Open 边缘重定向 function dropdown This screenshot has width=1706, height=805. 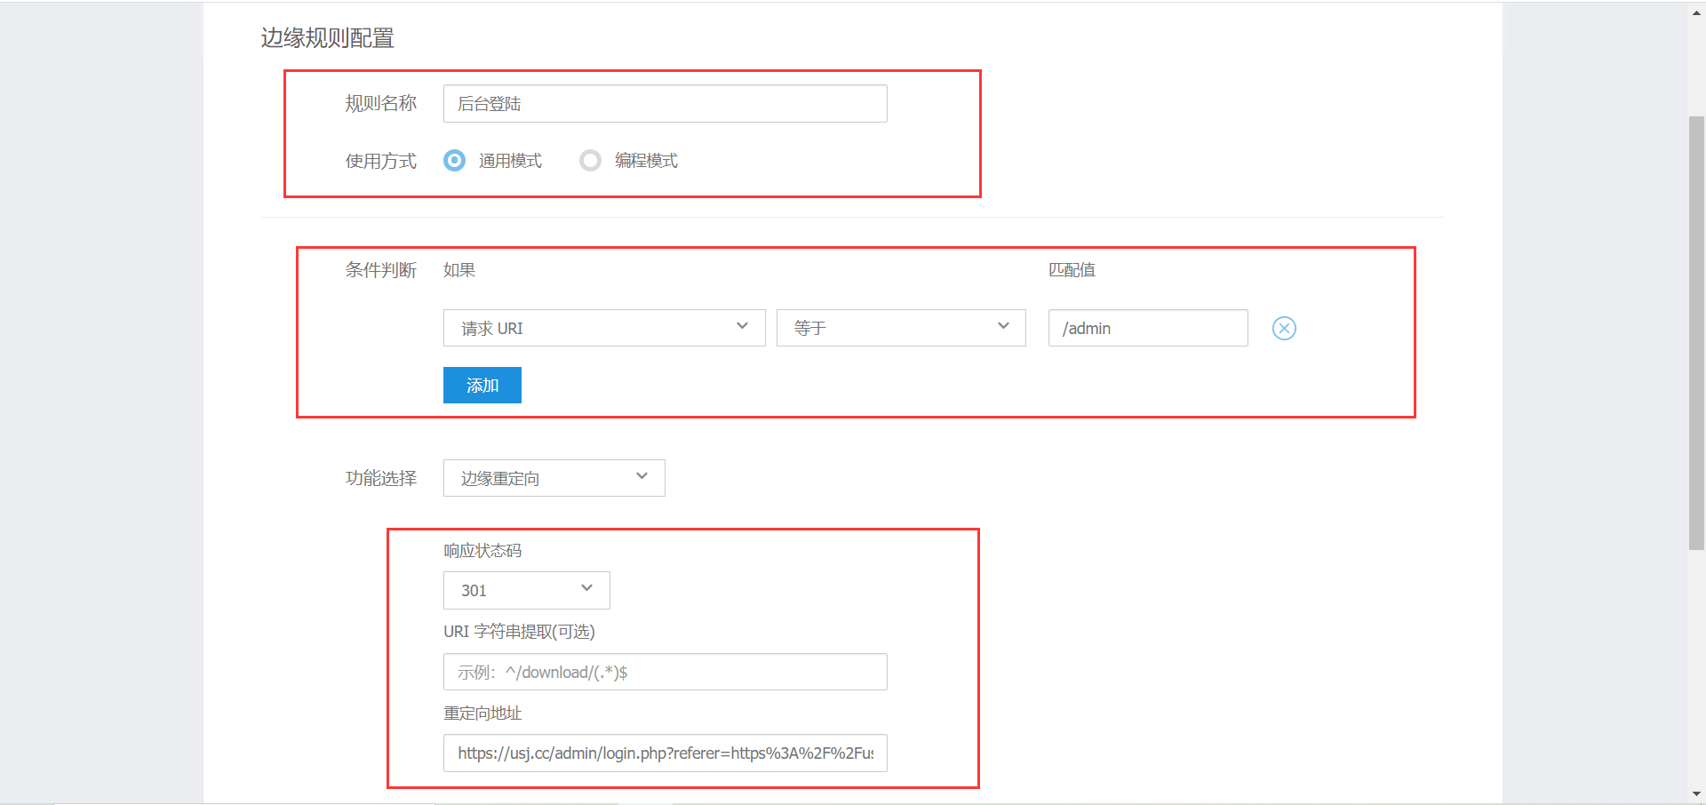click(554, 478)
